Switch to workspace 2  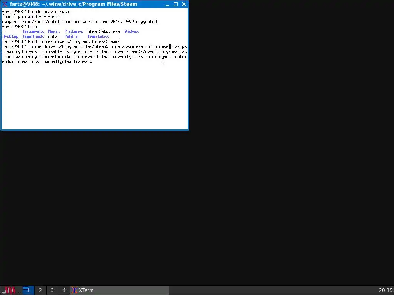pyautogui.click(x=40, y=290)
